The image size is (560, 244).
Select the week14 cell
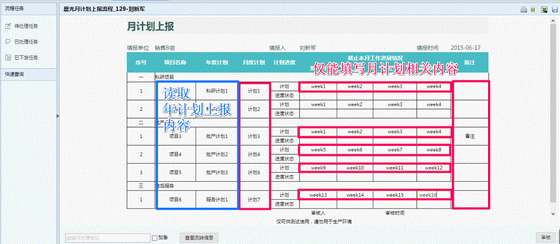[355, 195]
